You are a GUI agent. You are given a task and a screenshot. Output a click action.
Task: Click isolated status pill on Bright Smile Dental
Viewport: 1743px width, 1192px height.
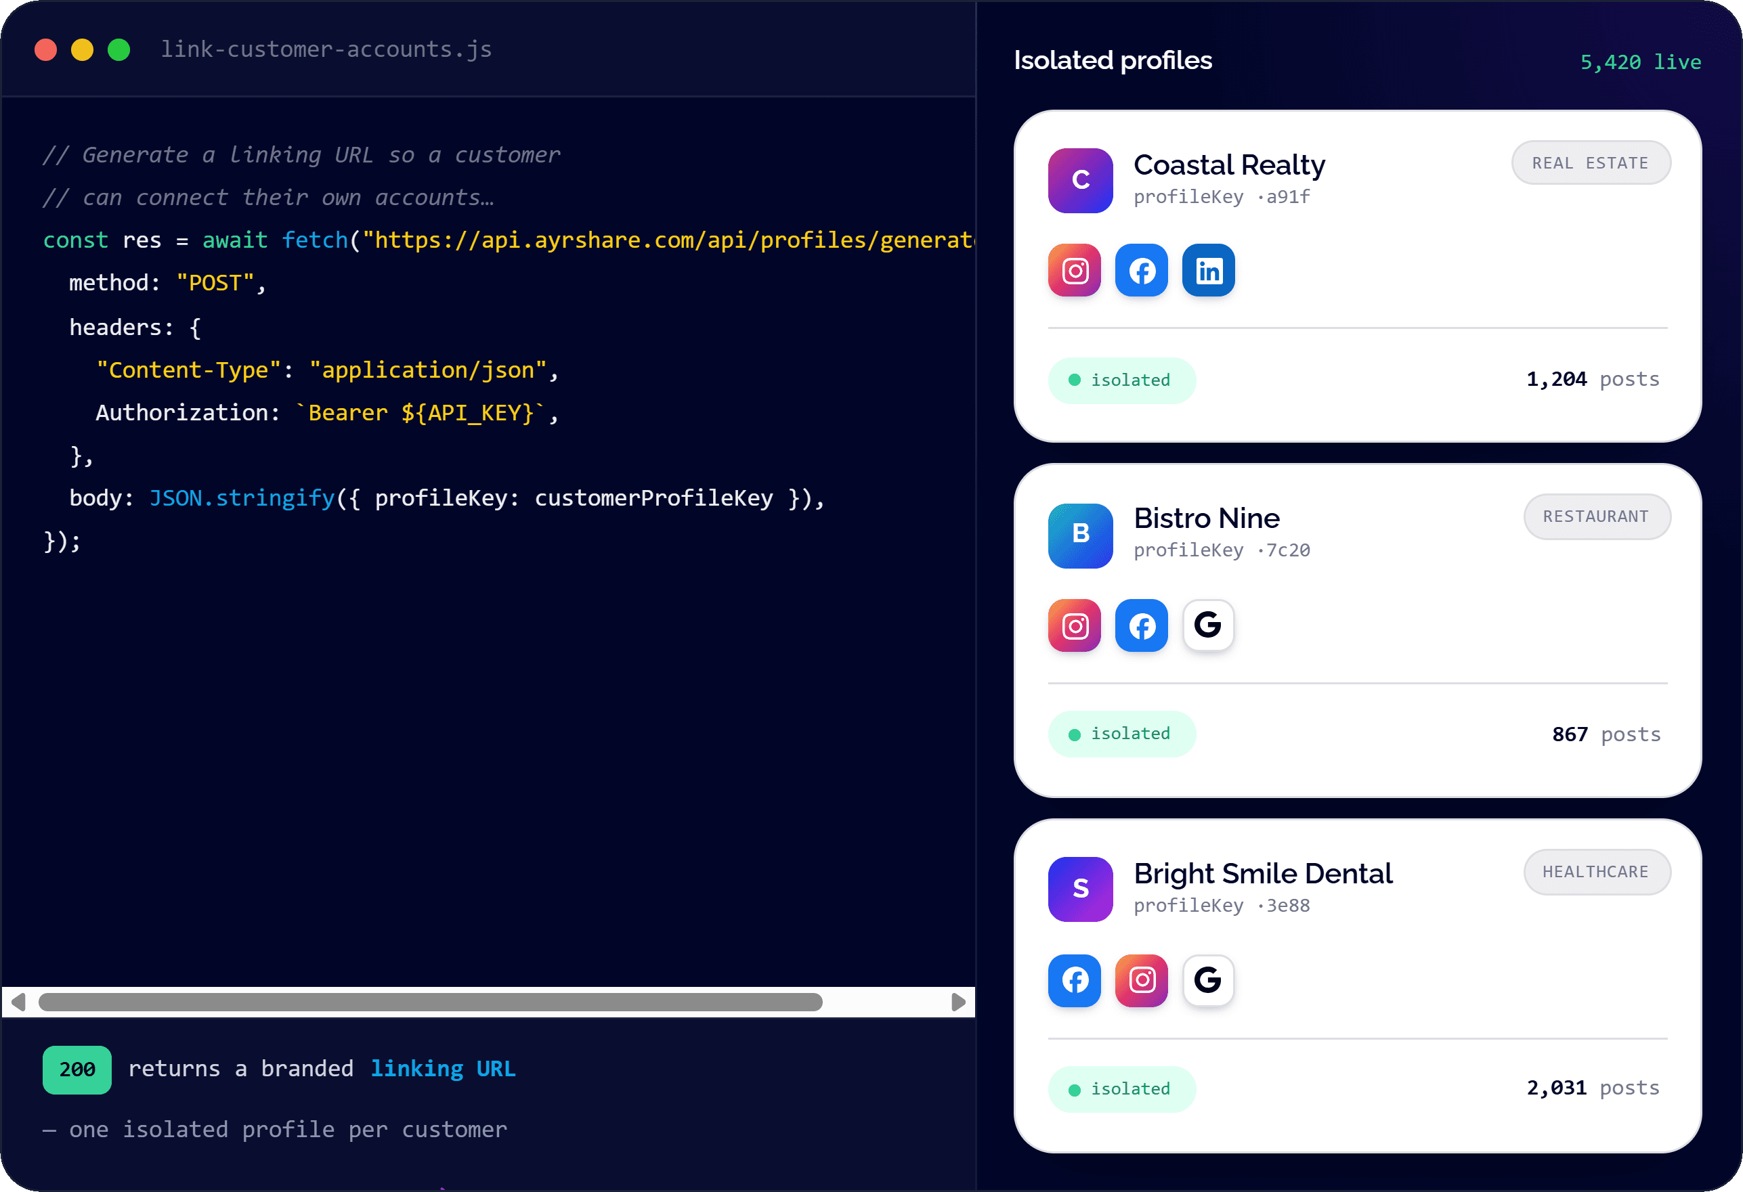click(x=1122, y=1089)
